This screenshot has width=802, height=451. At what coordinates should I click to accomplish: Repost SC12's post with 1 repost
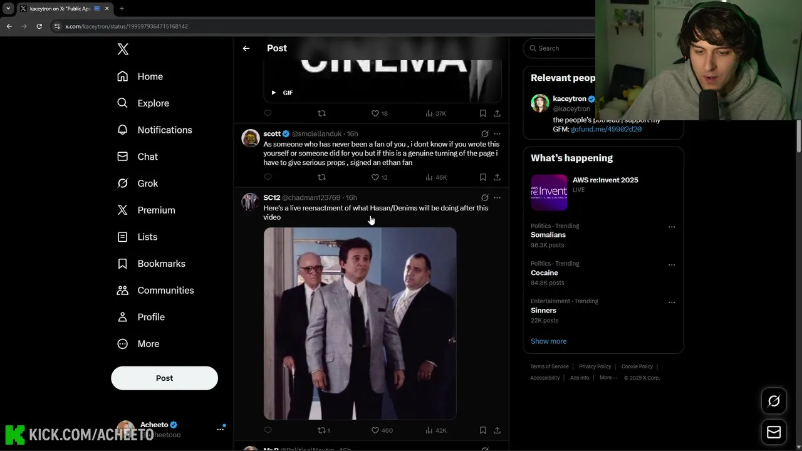324,430
